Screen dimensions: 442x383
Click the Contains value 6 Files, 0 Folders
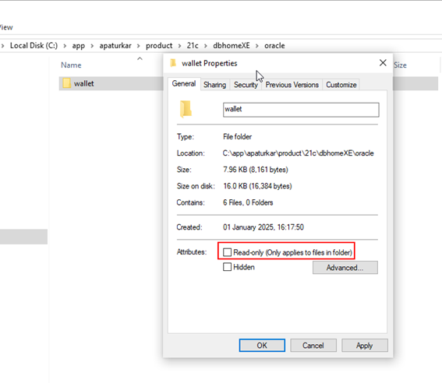248,202
